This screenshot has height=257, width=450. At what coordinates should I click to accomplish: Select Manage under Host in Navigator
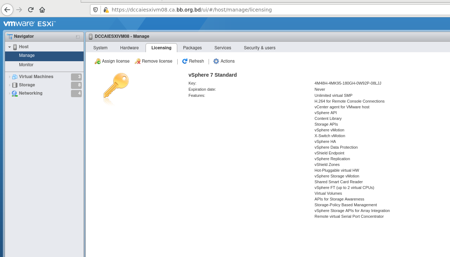(x=44, y=56)
